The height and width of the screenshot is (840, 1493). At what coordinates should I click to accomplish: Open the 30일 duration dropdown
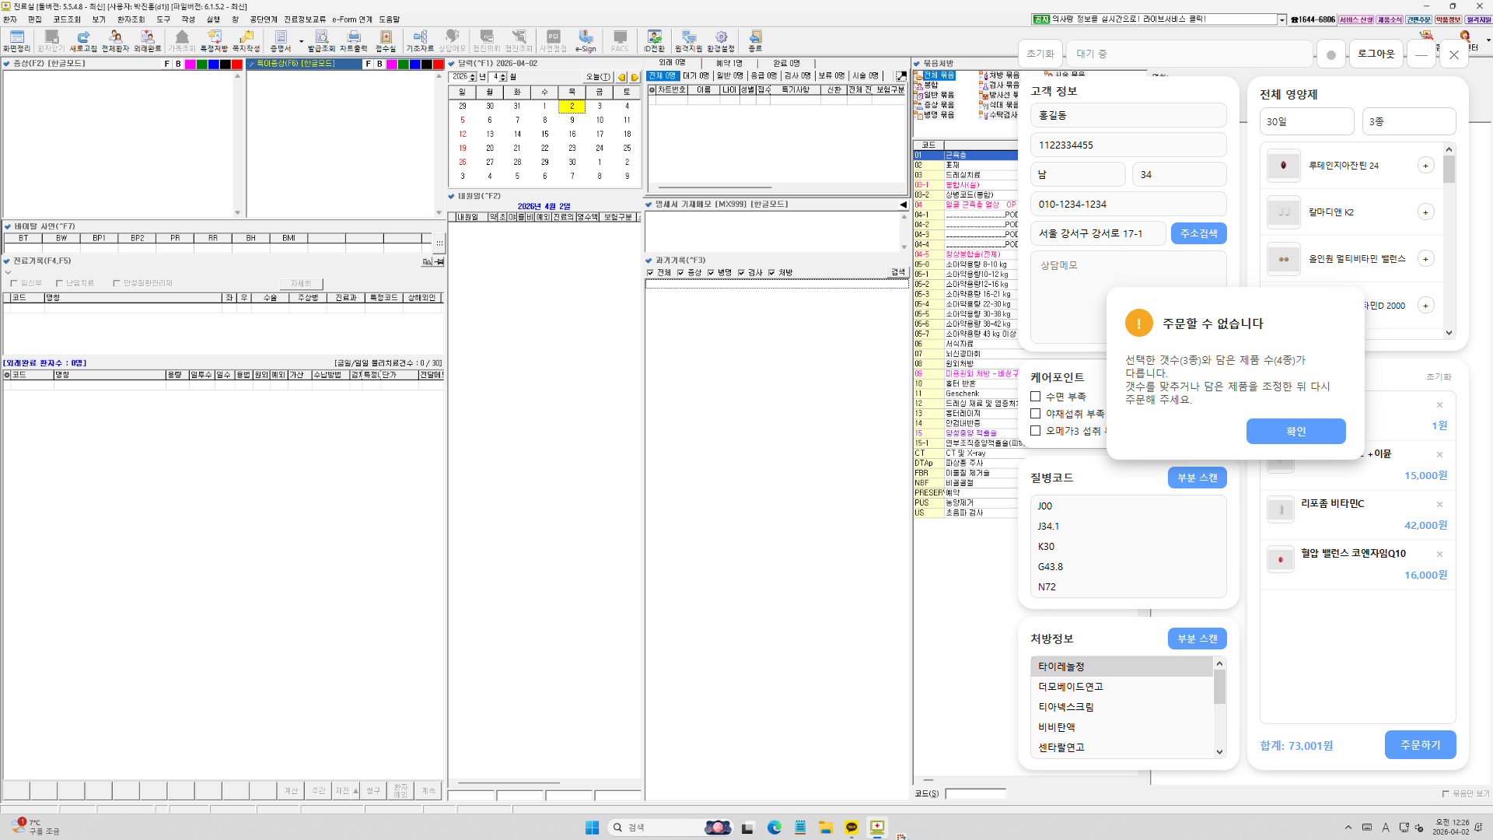tap(1306, 121)
